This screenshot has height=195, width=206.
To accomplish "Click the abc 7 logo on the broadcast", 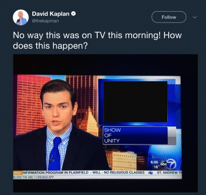I will click(168, 164).
